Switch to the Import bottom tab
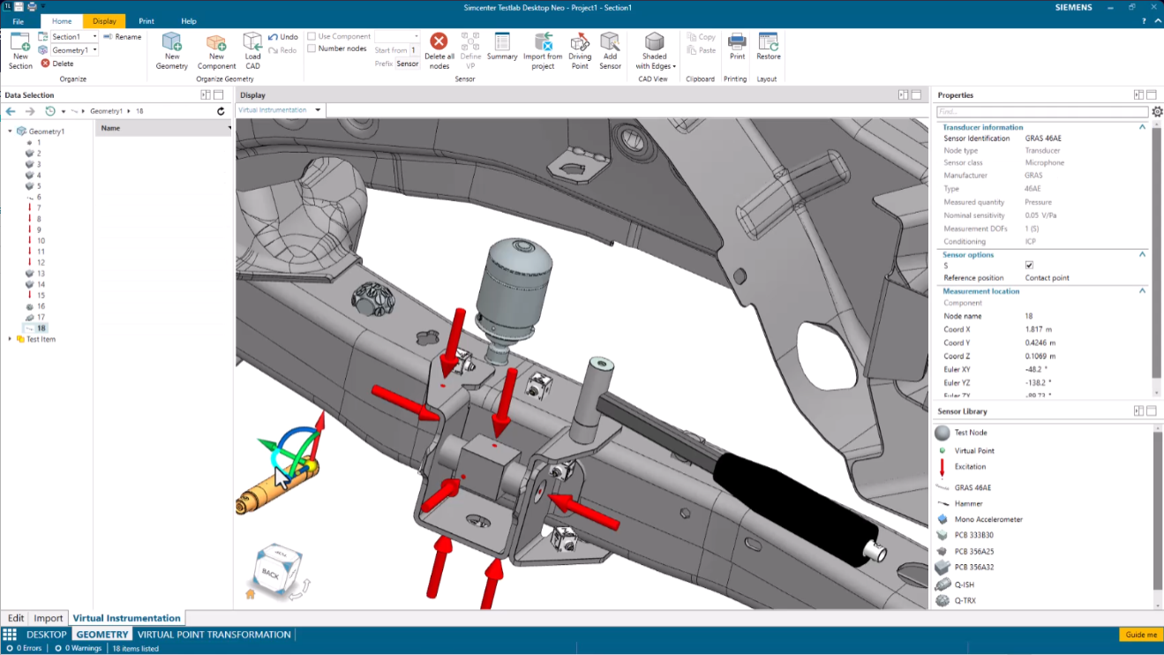This screenshot has width=1164, height=655. [49, 618]
